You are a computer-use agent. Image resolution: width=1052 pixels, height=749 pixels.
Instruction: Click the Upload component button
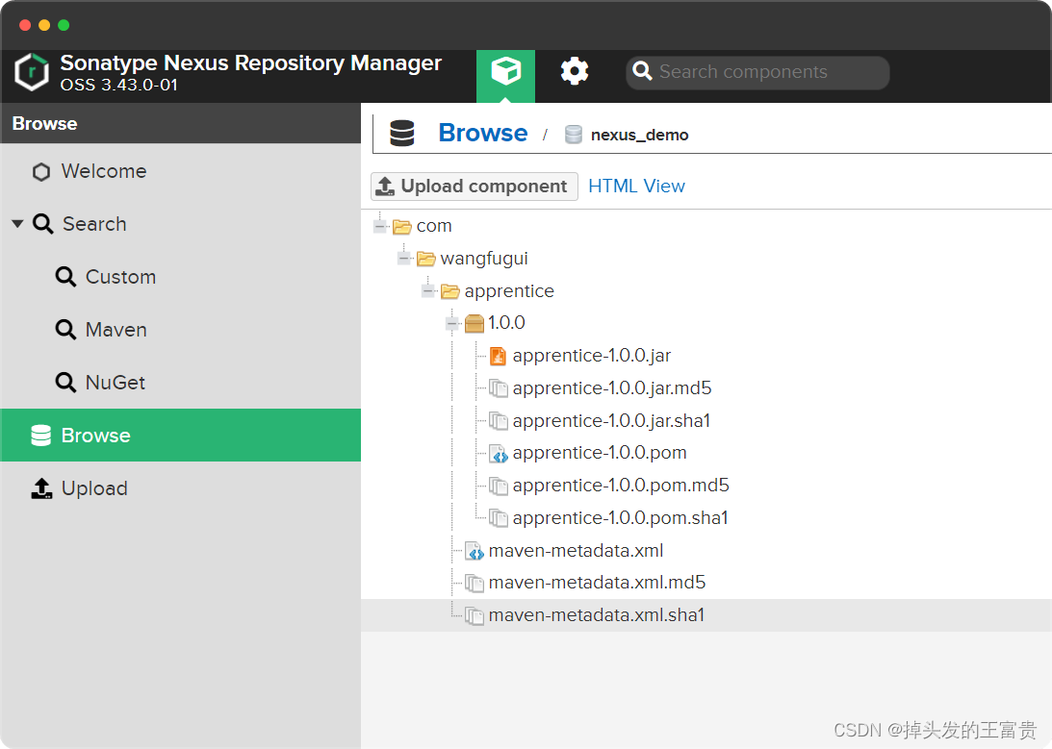pyautogui.click(x=475, y=187)
